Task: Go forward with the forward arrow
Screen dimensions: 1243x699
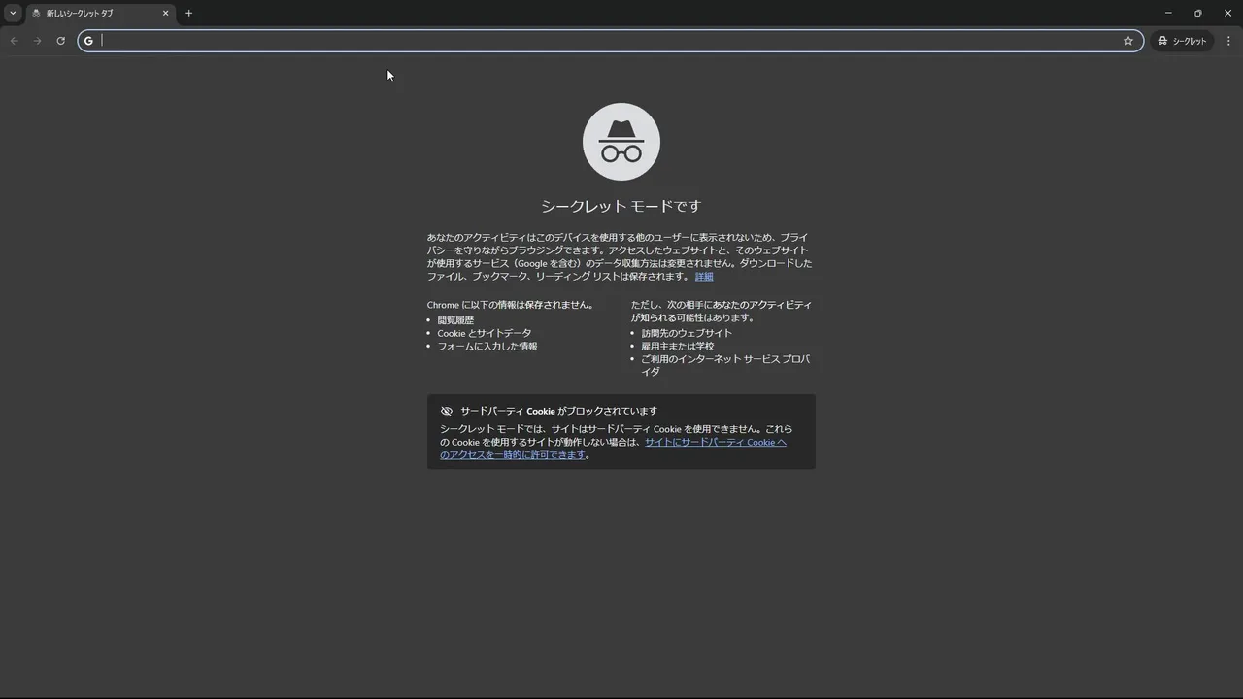Action: pos(37,41)
